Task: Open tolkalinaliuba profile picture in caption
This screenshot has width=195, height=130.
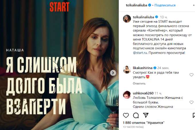Action: [x=127, y=19]
